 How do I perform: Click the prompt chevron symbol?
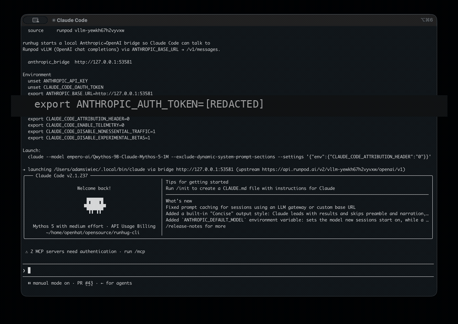24,270
